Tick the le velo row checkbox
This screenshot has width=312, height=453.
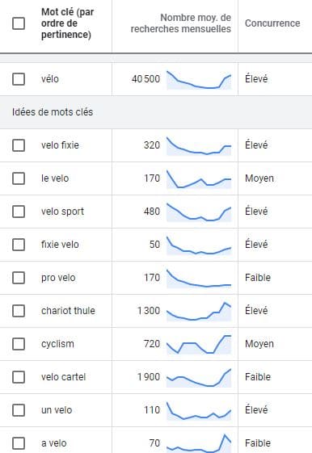click(19, 178)
